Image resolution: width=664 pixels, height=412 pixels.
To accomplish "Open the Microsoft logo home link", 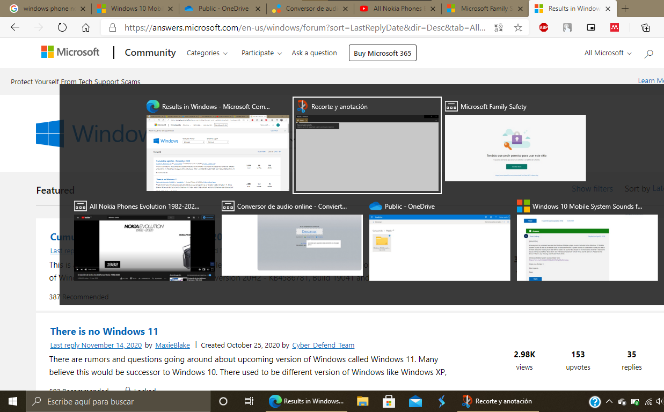I will [70, 52].
